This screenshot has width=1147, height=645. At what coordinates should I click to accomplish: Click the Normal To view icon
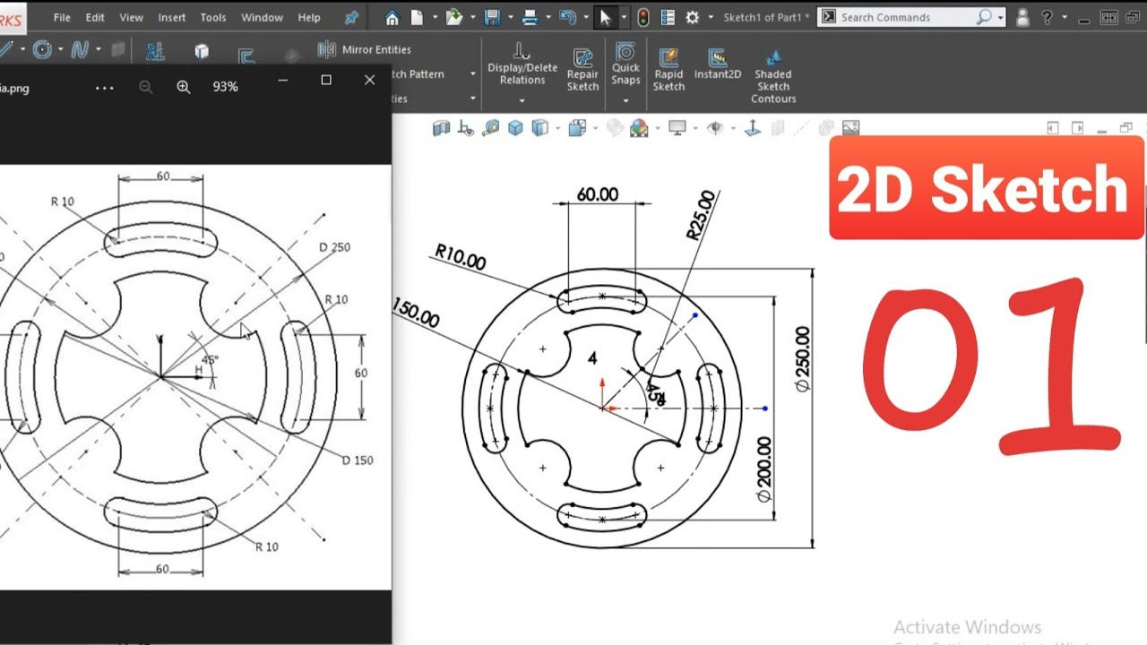[753, 128]
